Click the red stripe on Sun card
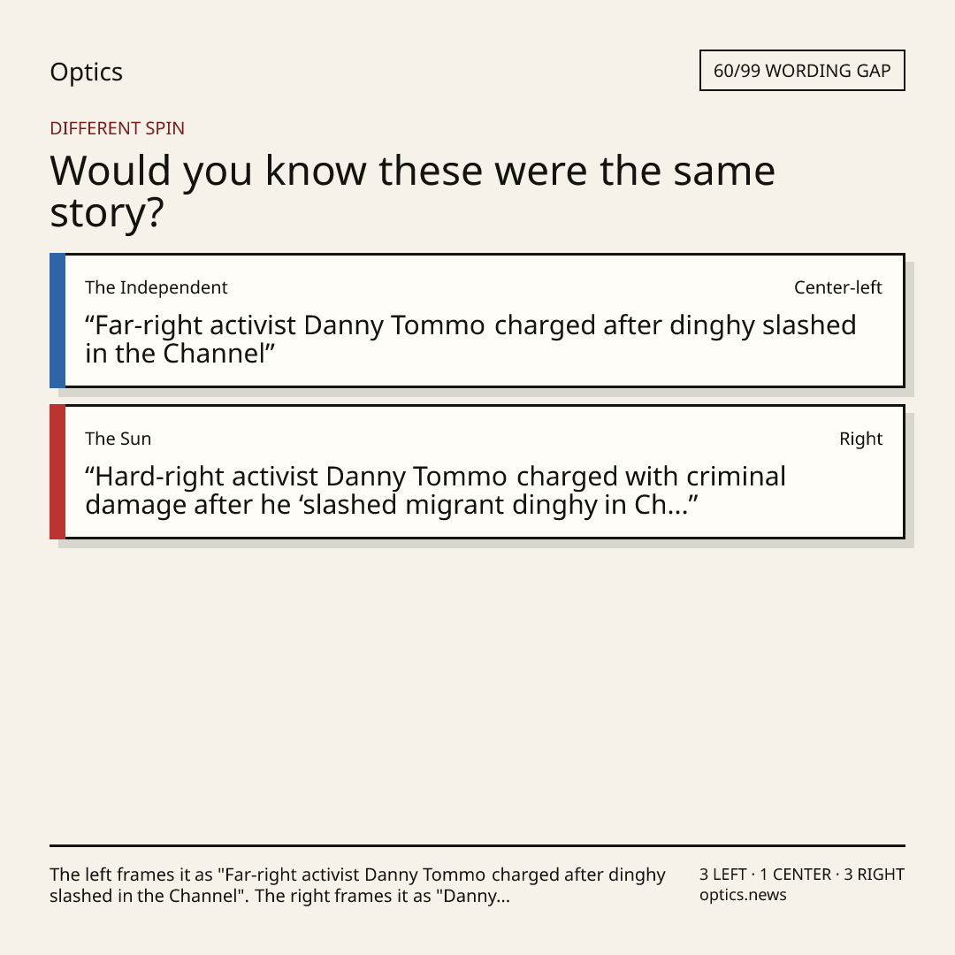955x955 pixels. (57, 471)
